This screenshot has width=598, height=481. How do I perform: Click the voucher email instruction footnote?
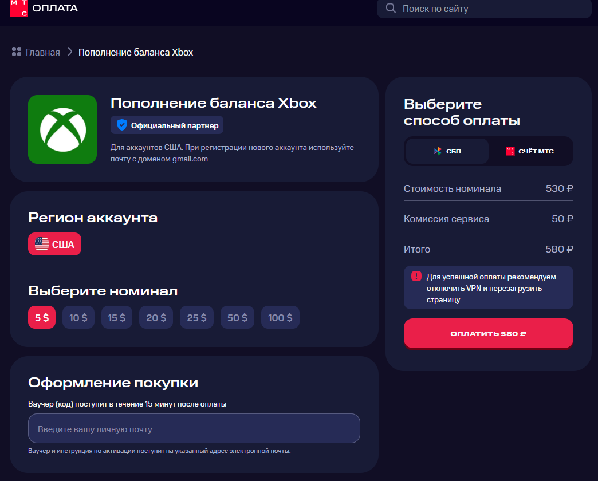tap(159, 451)
